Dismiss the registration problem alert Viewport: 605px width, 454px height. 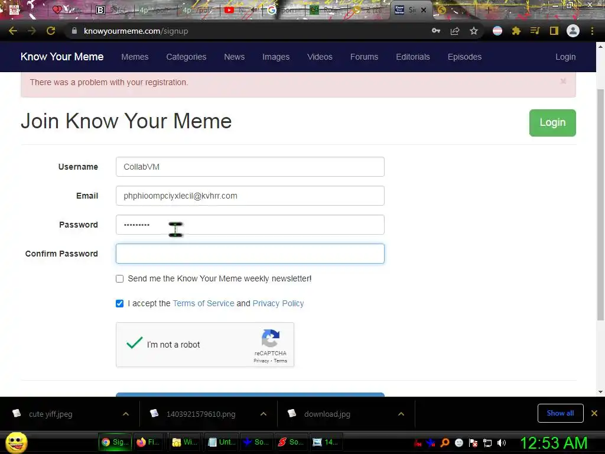pos(563,81)
